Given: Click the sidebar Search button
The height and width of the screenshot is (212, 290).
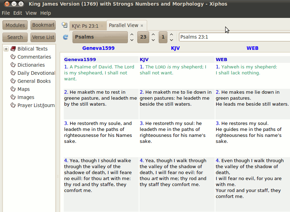Looking at the screenshot, I should point(15,37).
